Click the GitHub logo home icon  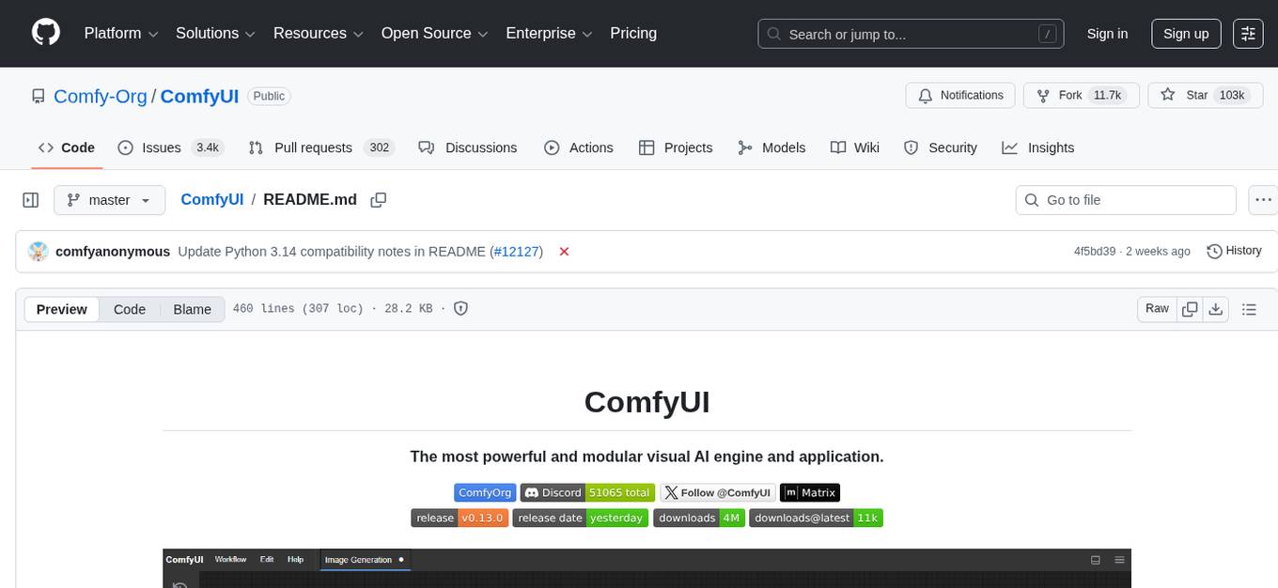coord(45,33)
